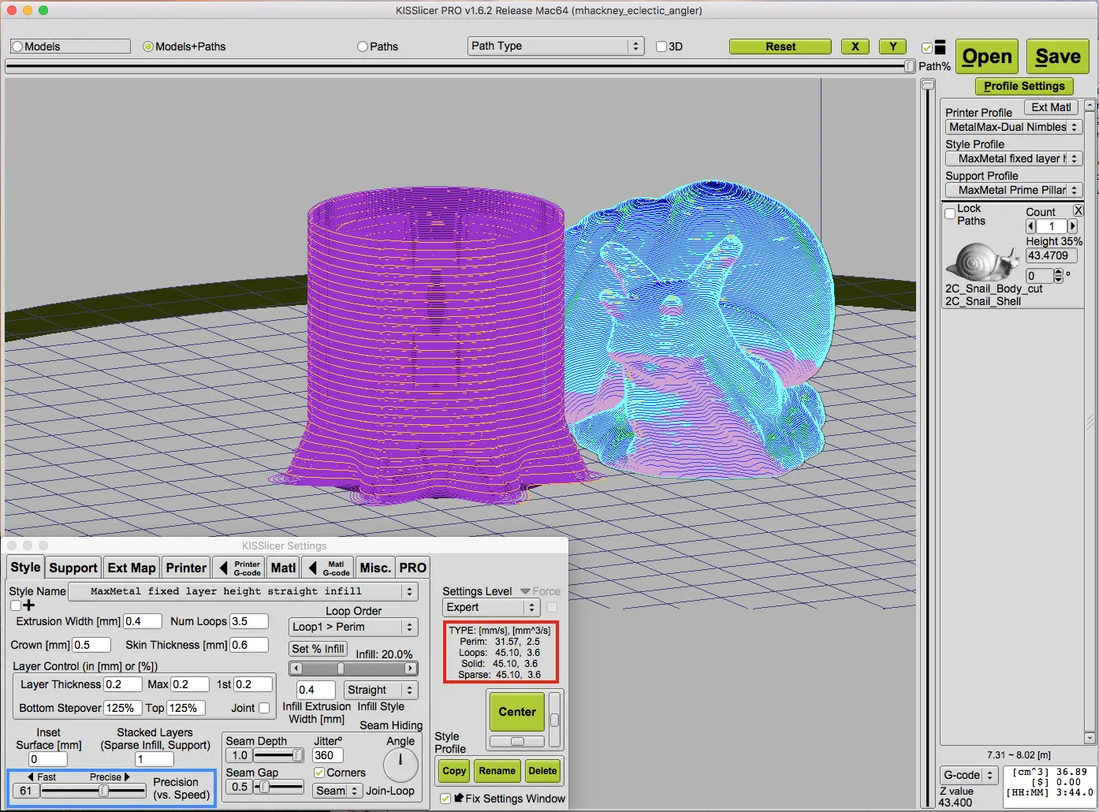The height and width of the screenshot is (812, 1099).
Task: Open the Straight Infill Style dropdown
Action: [x=381, y=690]
